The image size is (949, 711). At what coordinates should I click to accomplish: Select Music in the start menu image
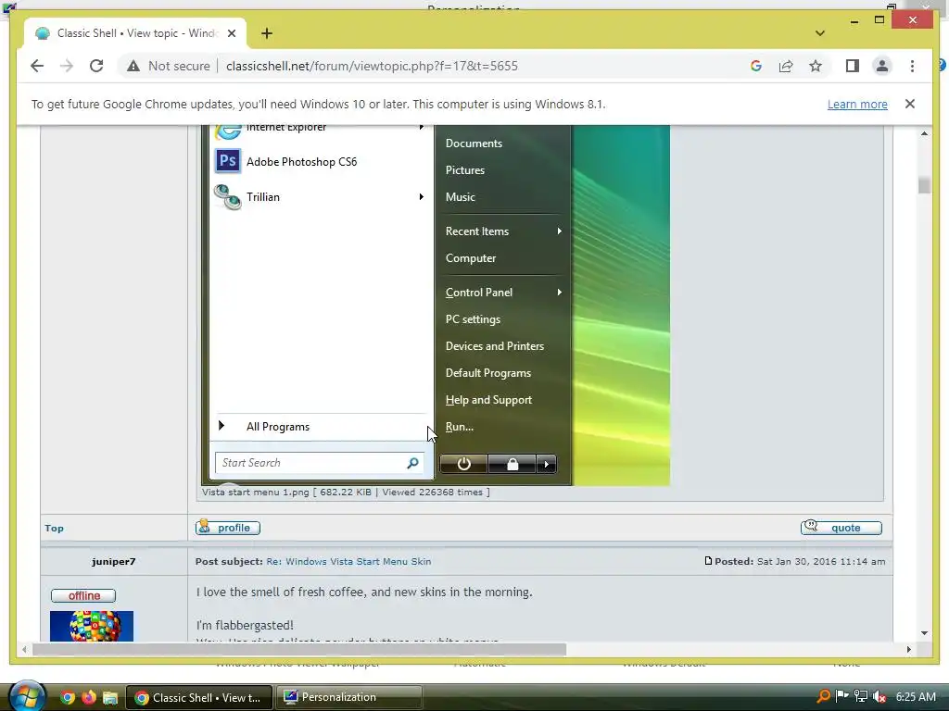[460, 197]
